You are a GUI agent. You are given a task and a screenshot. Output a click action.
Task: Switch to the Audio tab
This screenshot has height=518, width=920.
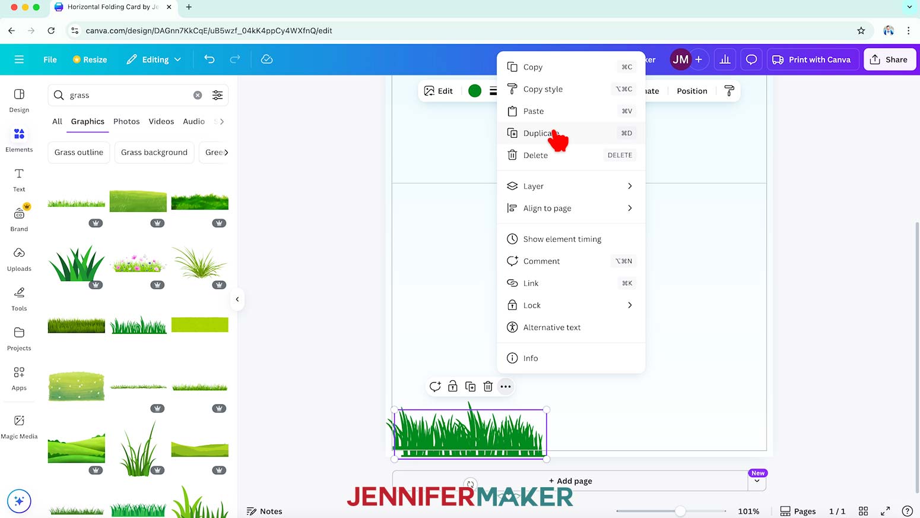pos(193,121)
